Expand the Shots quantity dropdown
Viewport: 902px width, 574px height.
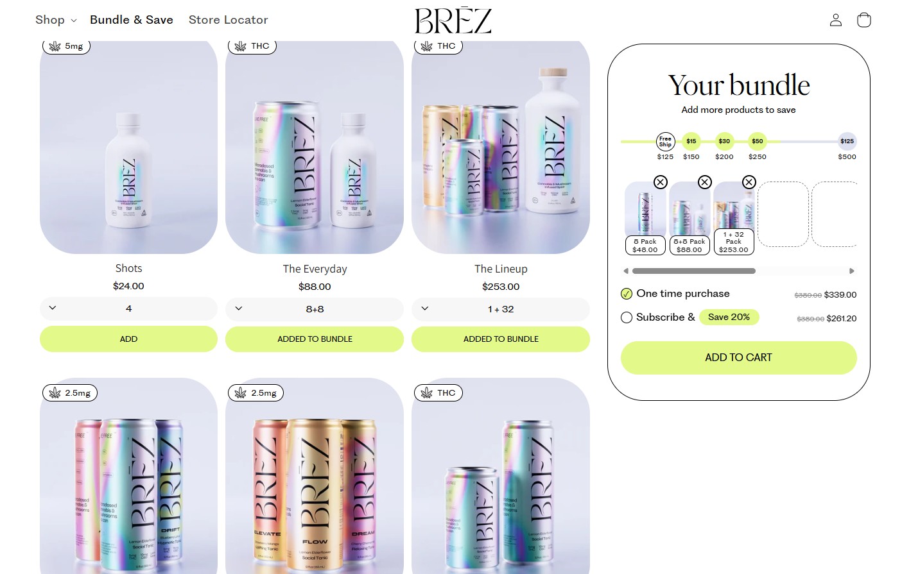(128, 308)
